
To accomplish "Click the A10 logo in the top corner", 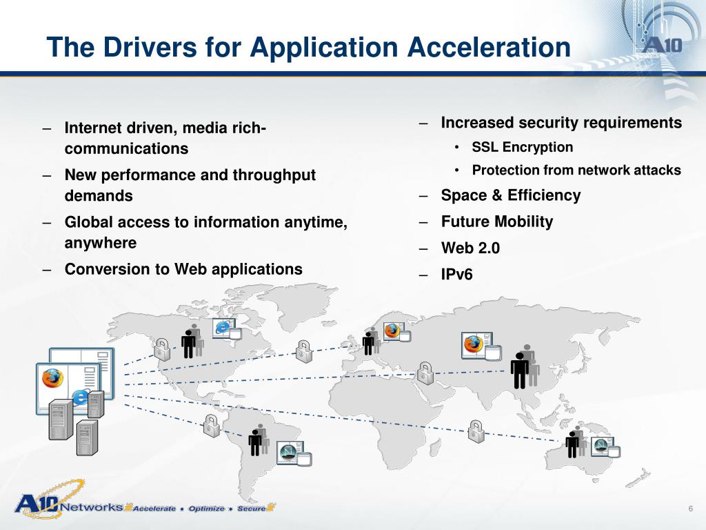I will pyautogui.click(x=663, y=45).
